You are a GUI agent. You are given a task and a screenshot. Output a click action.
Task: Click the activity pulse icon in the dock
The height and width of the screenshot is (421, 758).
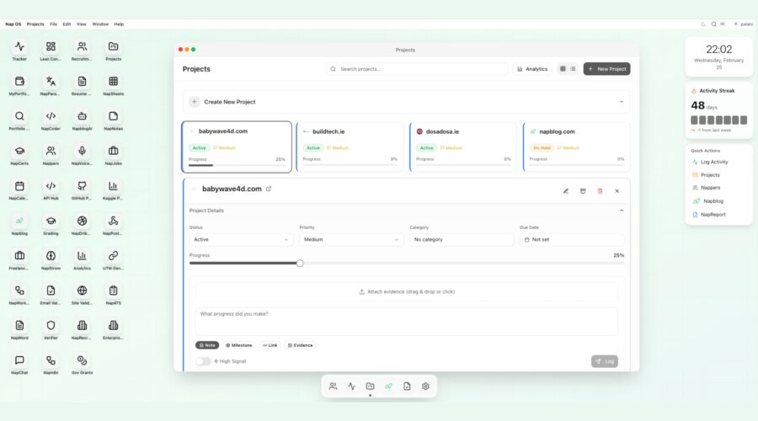[351, 386]
